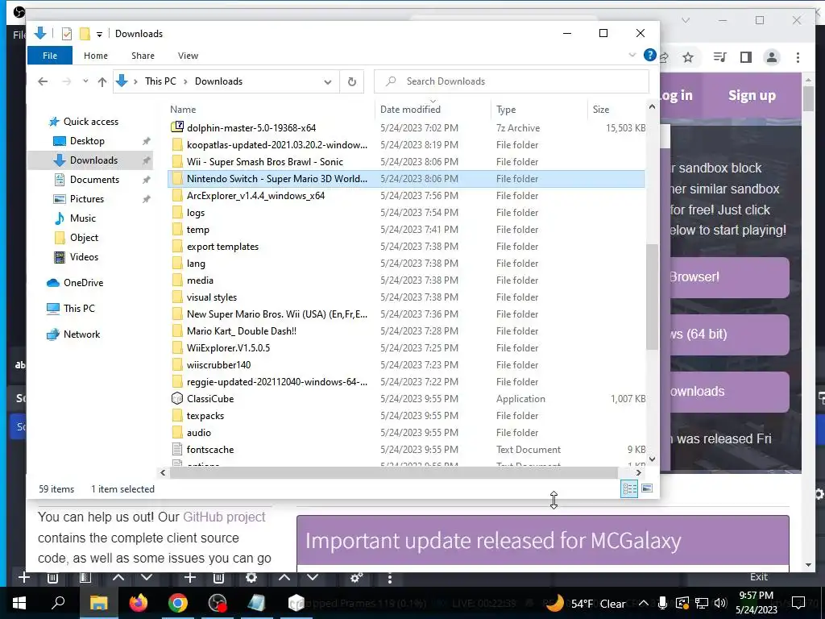Open Chrome profile avatar icon
The width and height of the screenshot is (825, 619).
pyautogui.click(x=772, y=57)
